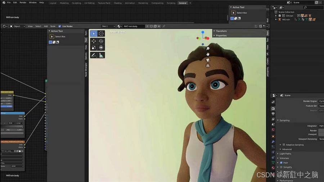The height and width of the screenshot is (182, 324).
Task: Click the red X axis on navigation gizmo
Action: [x=208, y=38]
